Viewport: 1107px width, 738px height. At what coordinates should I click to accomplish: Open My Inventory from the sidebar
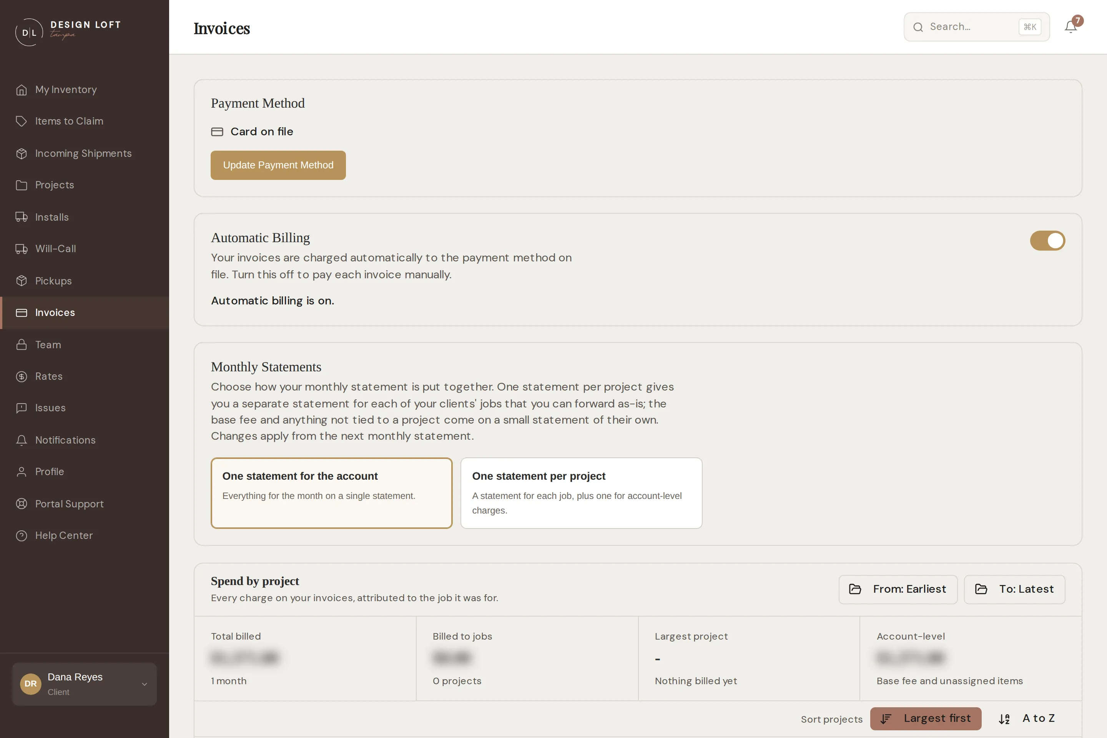pos(85,90)
